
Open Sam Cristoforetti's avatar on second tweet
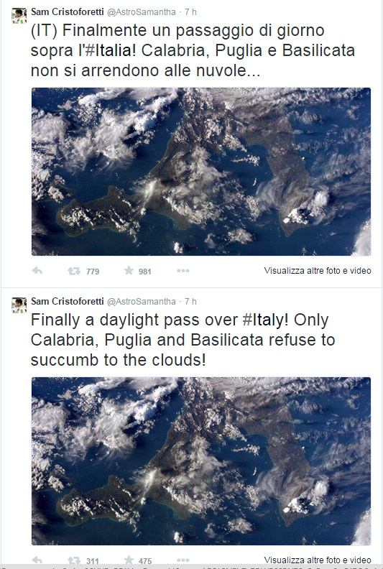pyautogui.click(x=19, y=305)
